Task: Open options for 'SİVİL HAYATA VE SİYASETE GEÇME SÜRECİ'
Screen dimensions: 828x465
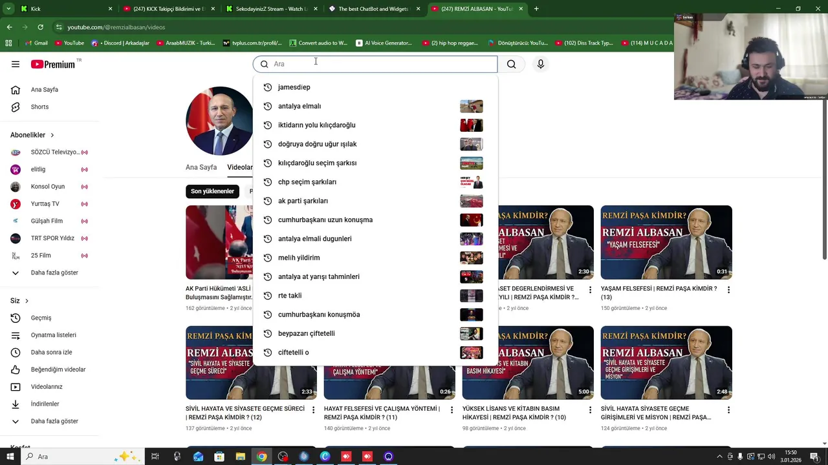Action: click(313, 410)
